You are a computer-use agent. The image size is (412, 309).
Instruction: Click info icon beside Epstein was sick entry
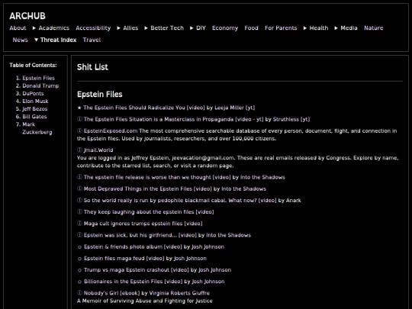coord(79,235)
